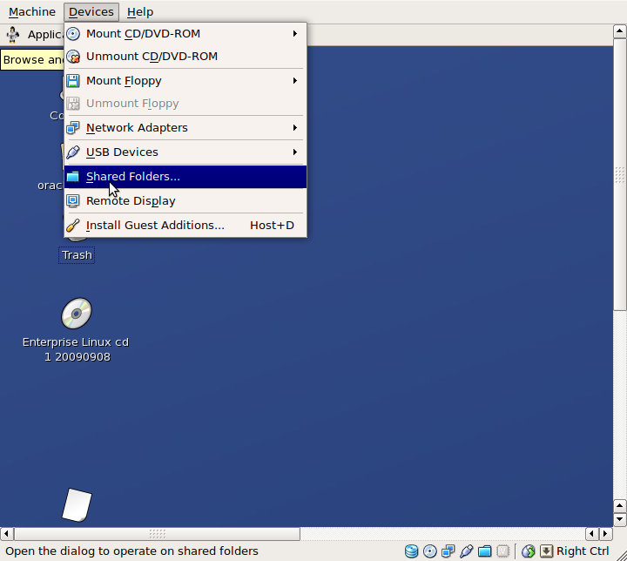The width and height of the screenshot is (627, 561).
Task: Click the vertical scrollbar down arrow
Action: pos(620,519)
